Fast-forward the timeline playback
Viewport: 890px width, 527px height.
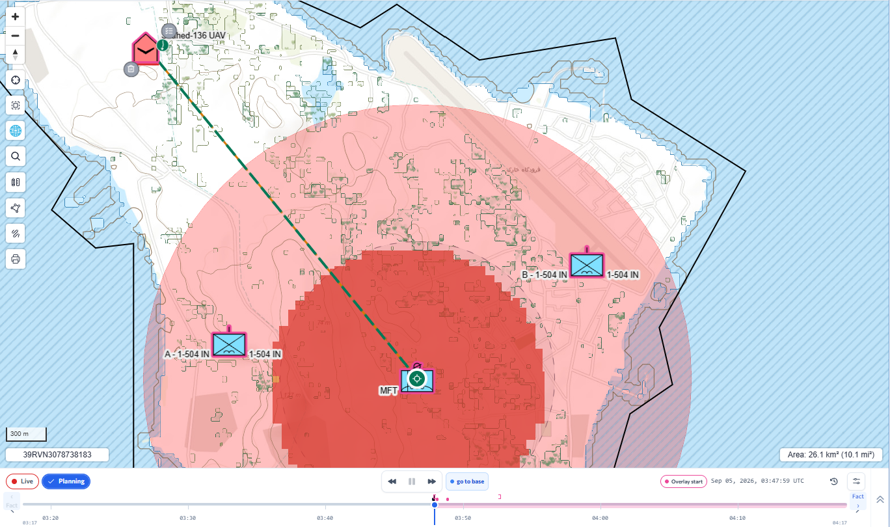(x=431, y=481)
